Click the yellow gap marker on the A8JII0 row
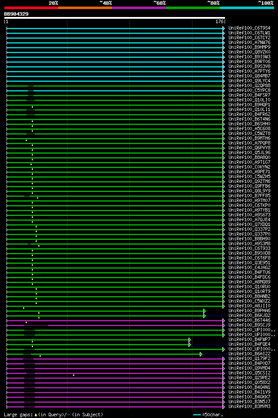 (24, 308)
